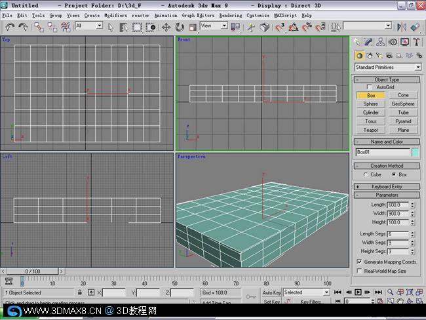Select the Move transform tool
Viewport: 426px width, 320px height.
tap(166, 27)
